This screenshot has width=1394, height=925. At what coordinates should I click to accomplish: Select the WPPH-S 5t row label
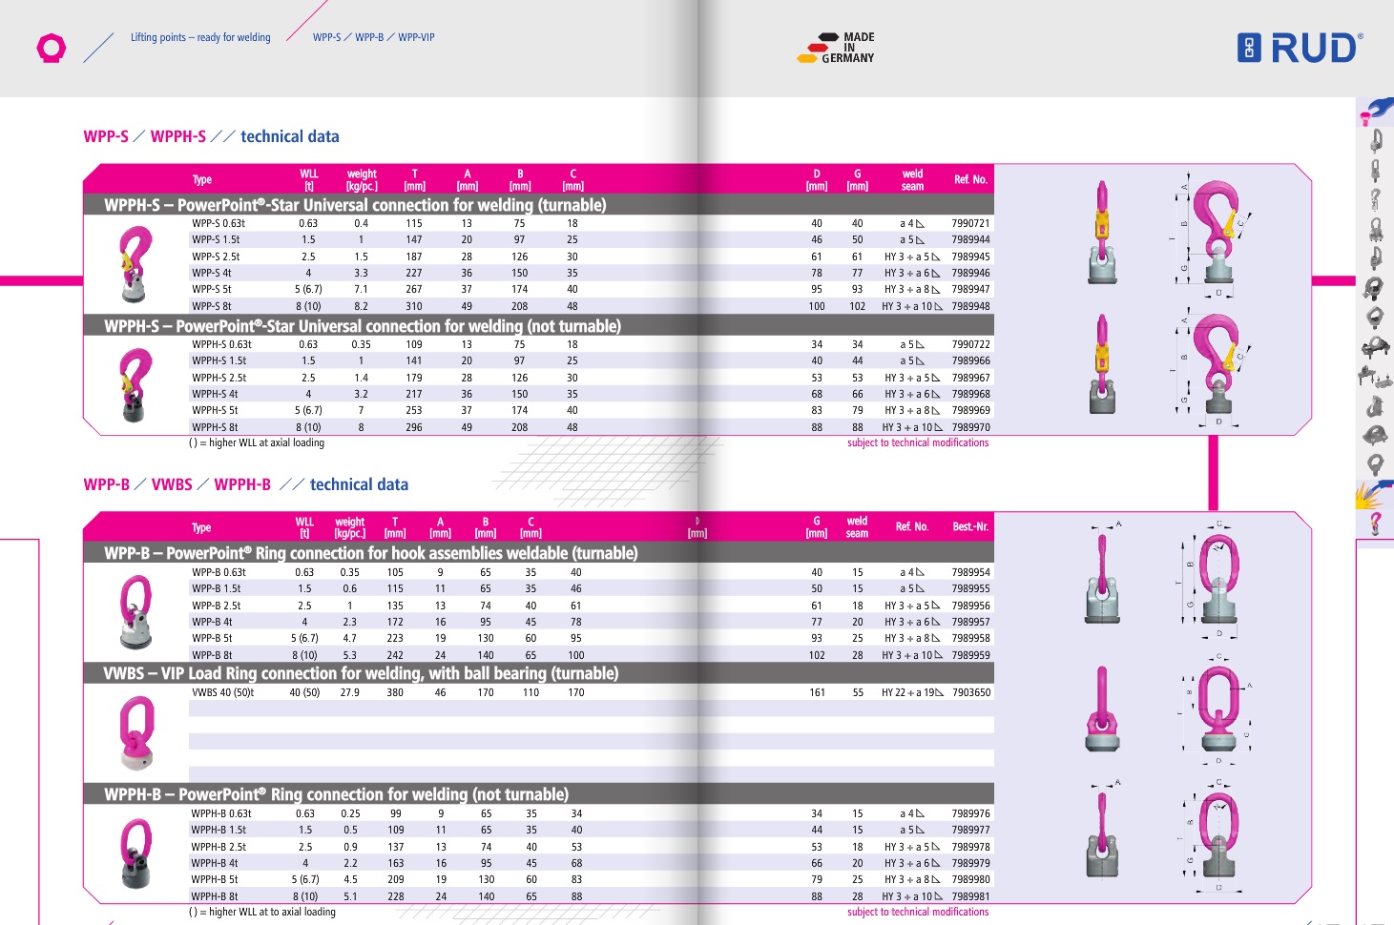pos(215,410)
